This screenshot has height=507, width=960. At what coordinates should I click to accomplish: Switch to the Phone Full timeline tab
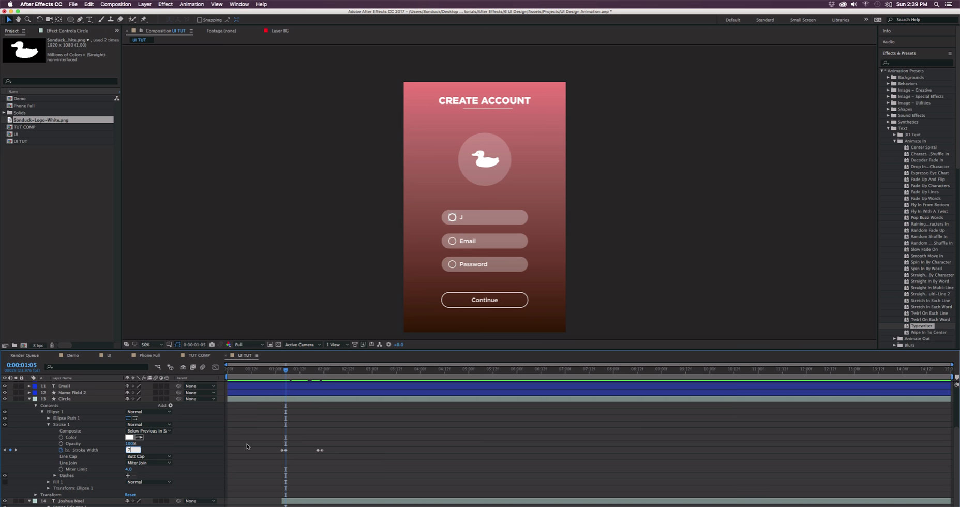click(x=149, y=355)
